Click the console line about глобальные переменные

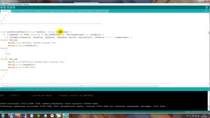[83, 106]
